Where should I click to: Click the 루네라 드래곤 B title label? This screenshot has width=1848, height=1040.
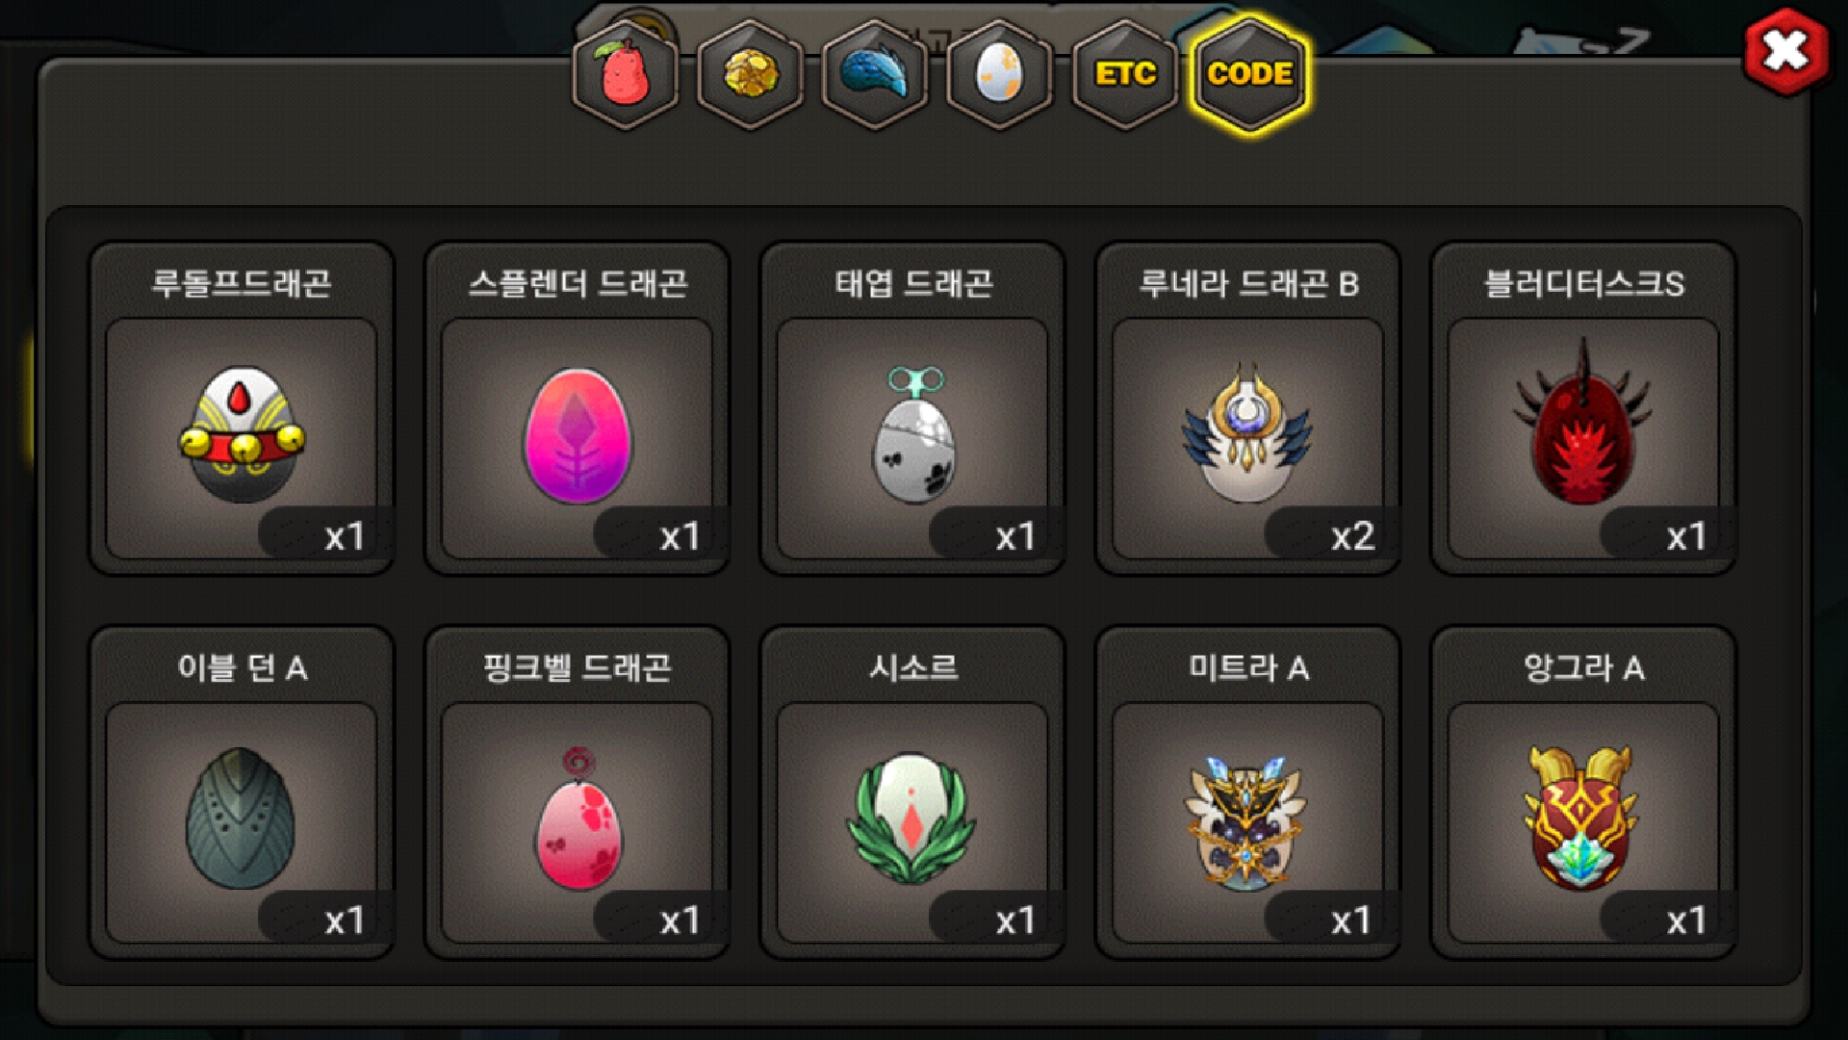(1248, 283)
